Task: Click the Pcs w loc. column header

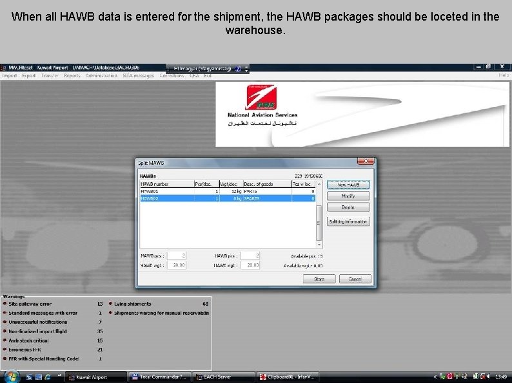Action: [x=303, y=184]
